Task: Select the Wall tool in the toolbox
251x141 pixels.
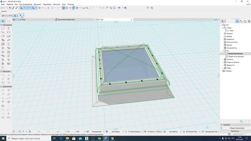Action: click(3, 29)
